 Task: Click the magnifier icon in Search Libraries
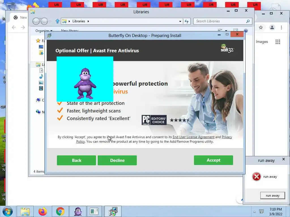pyautogui.click(x=248, y=21)
